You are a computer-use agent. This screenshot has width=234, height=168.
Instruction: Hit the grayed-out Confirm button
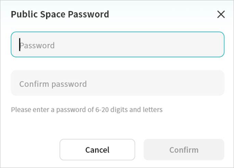coord(184,150)
